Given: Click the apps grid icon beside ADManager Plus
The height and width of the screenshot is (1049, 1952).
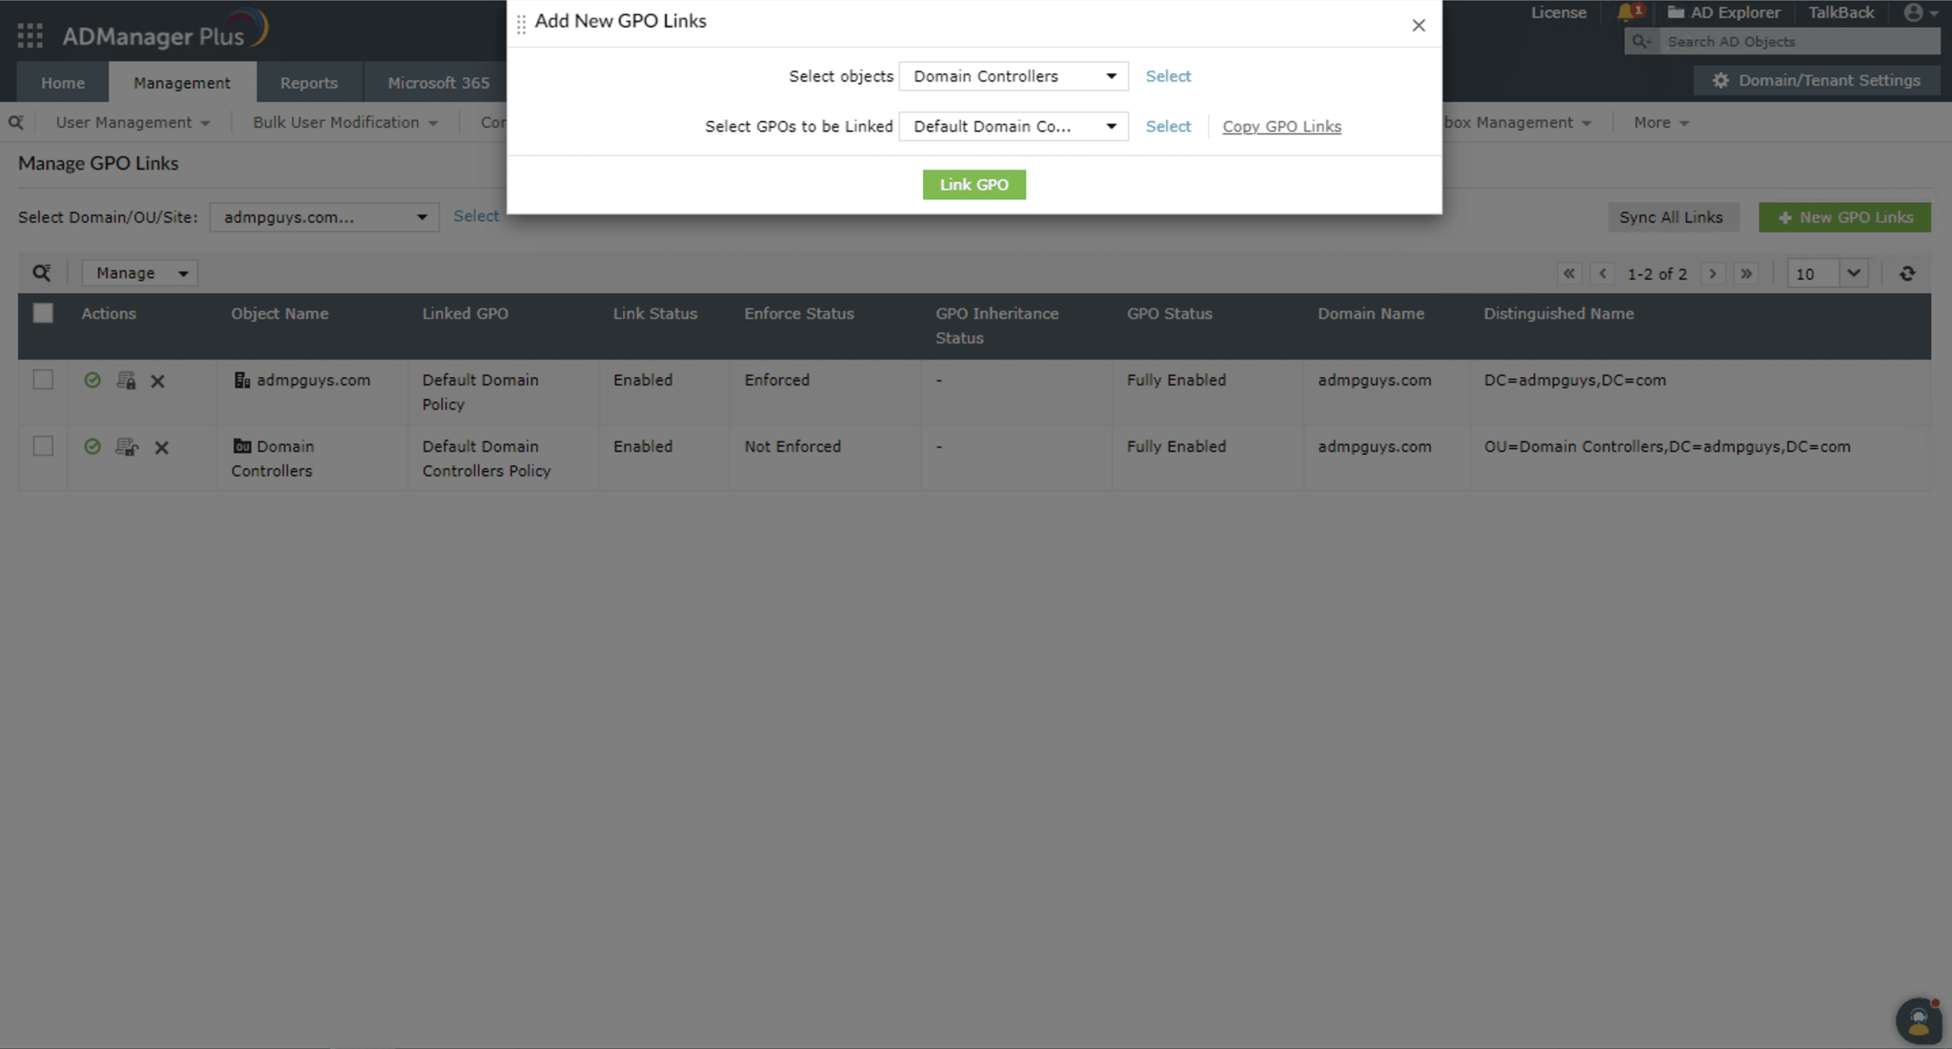Looking at the screenshot, I should click(31, 35).
